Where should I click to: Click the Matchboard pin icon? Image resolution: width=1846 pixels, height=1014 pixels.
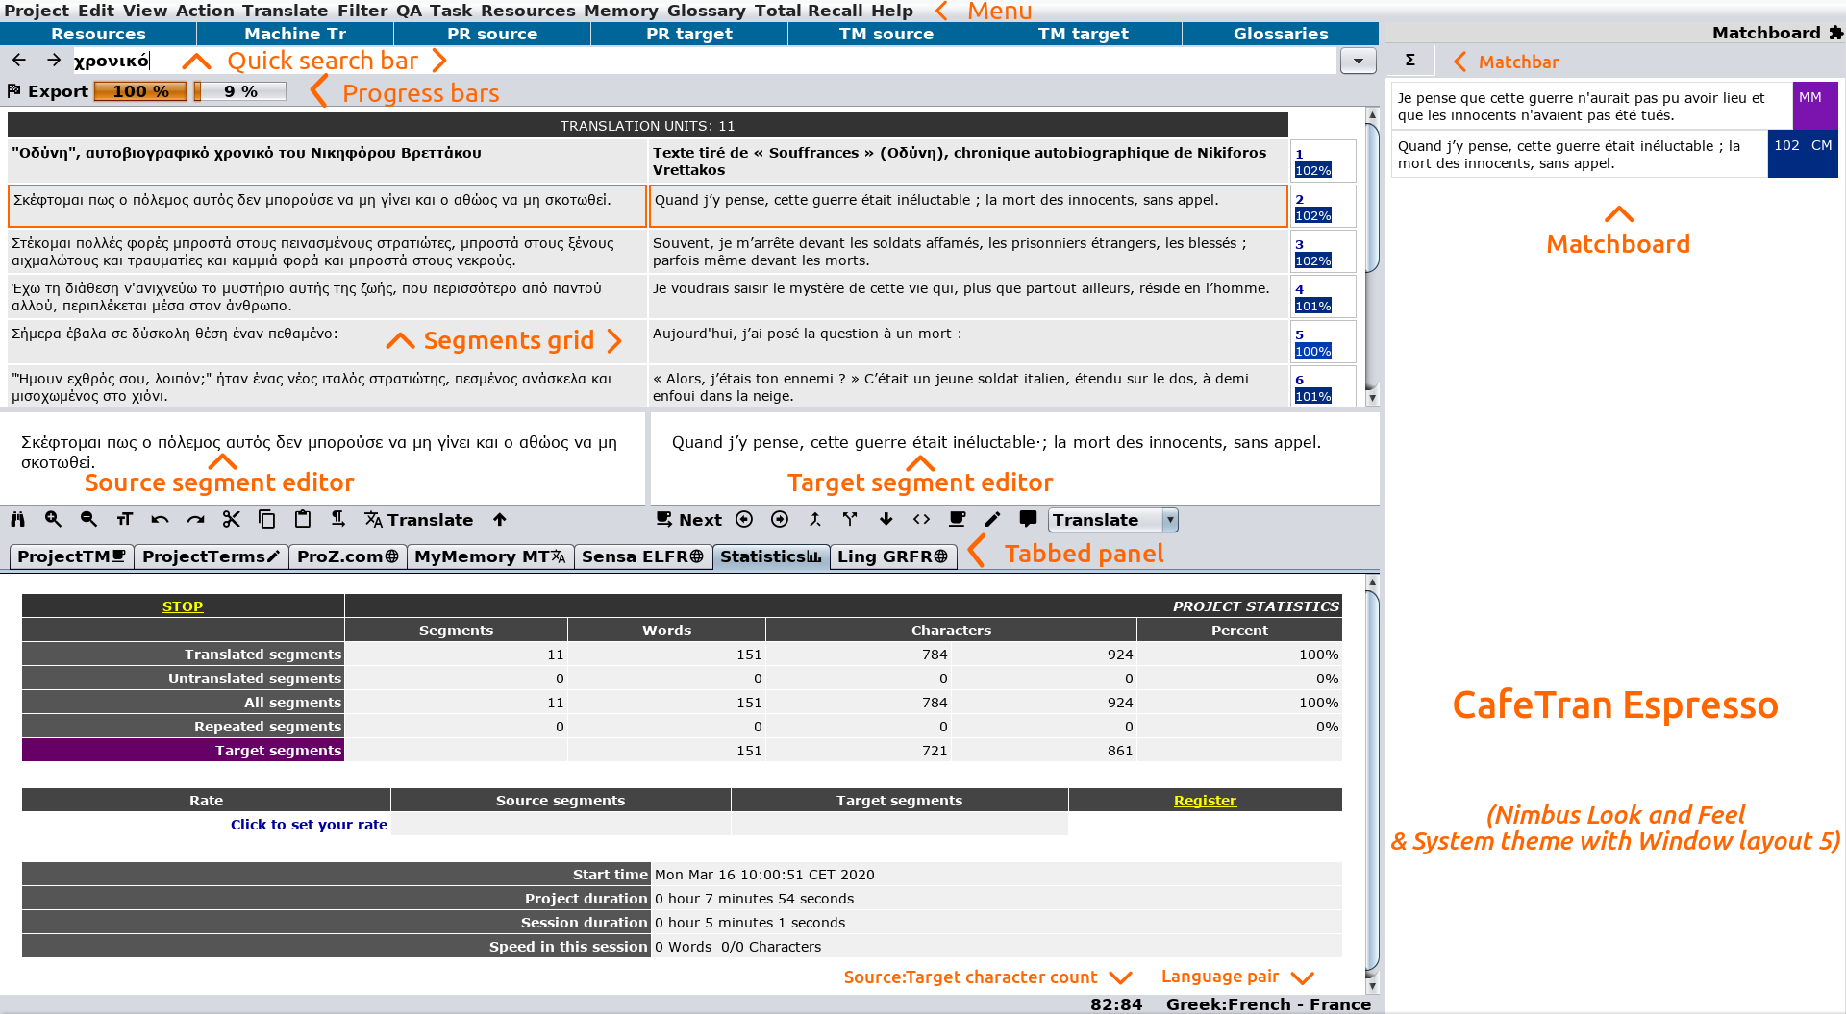click(x=1835, y=33)
